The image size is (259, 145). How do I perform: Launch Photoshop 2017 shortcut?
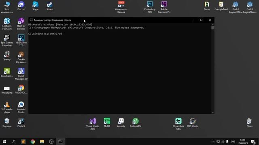(x=150, y=7)
